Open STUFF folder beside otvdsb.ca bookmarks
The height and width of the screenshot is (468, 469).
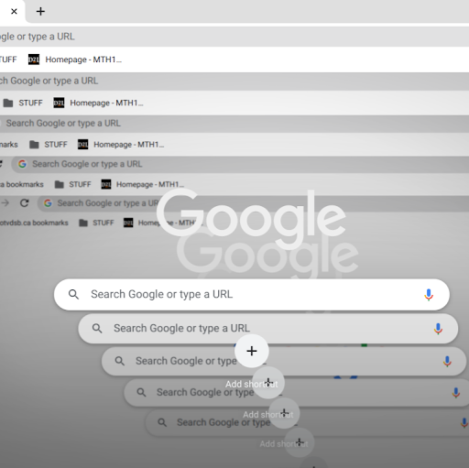click(96, 223)
